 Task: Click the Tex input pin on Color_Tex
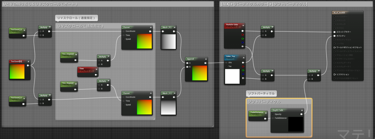coord(226,66)
